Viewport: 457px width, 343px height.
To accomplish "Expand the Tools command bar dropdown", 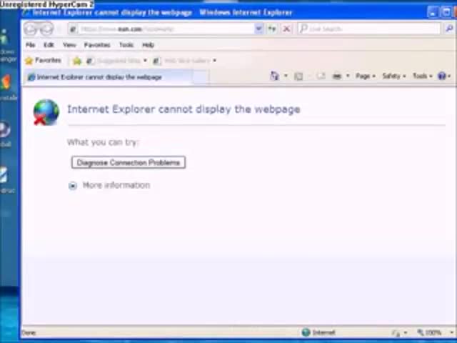I will (421, 76).
